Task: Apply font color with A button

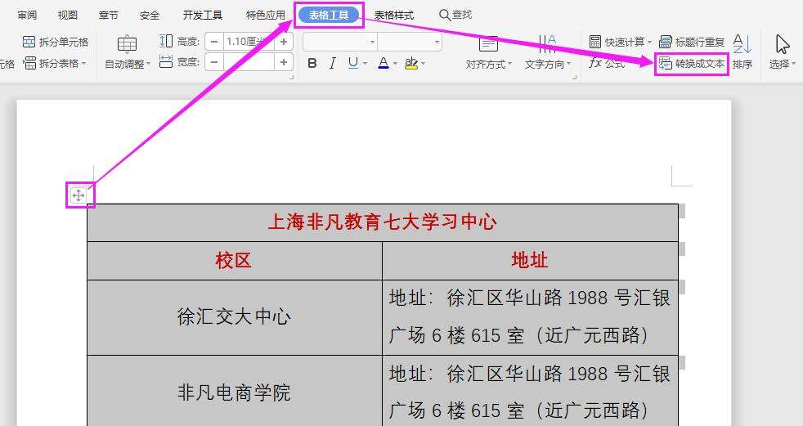Action: [x=384, y=63]
